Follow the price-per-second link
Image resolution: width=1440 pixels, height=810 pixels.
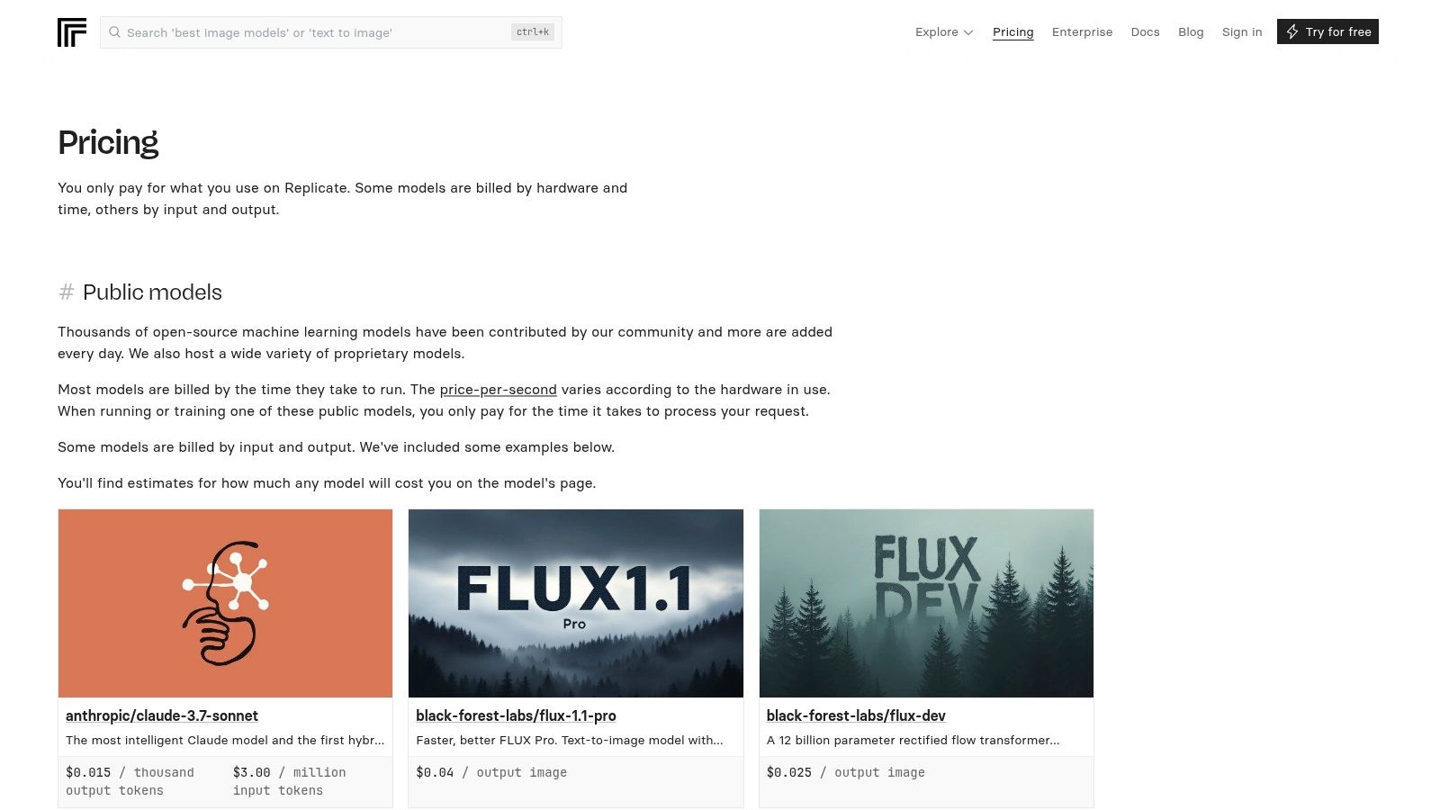pos(498,390)
